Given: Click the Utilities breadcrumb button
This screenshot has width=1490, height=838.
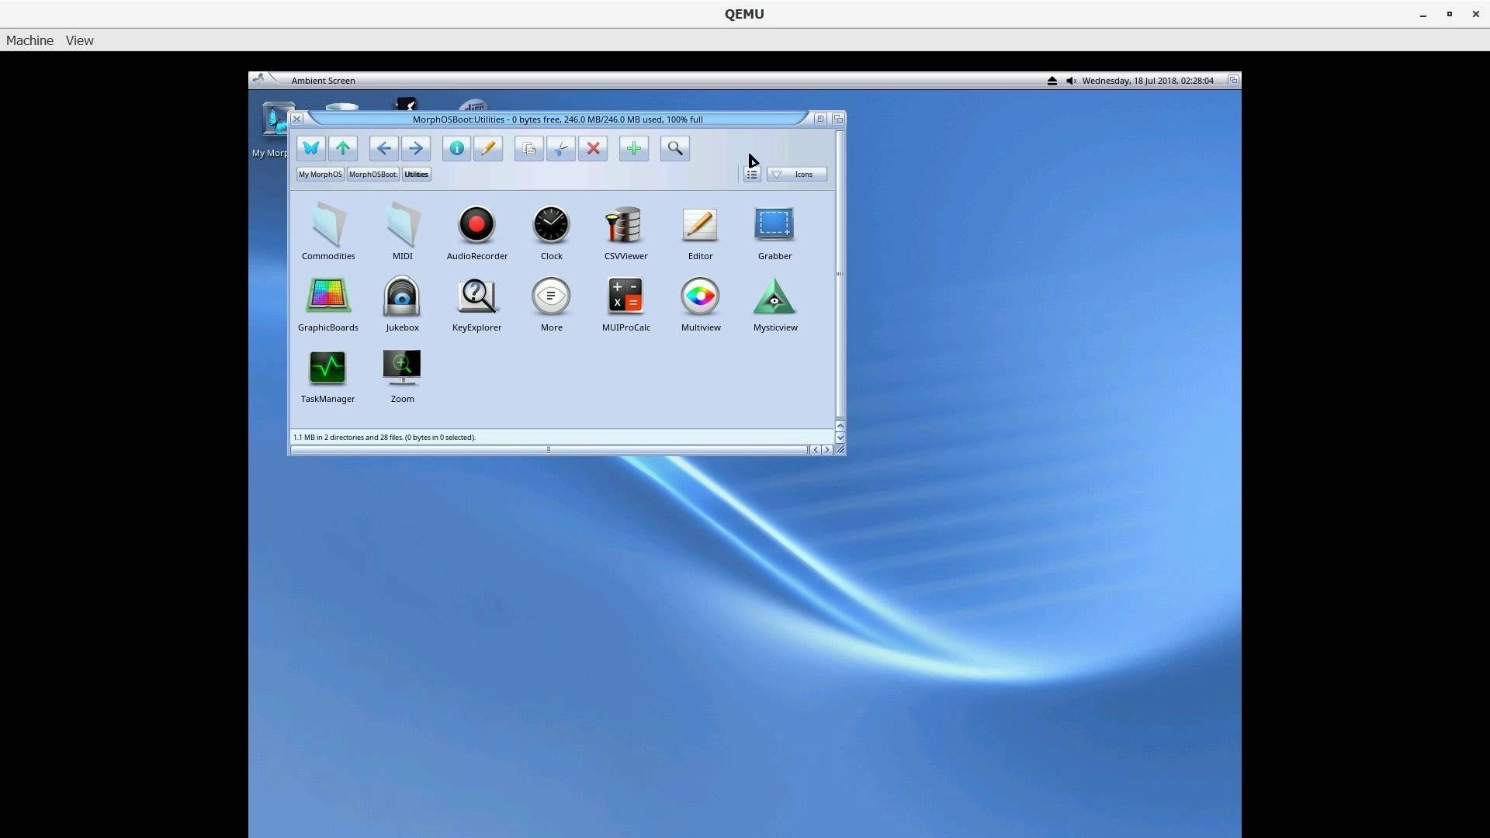Looking at the screenshot, I should [x=417, y=175].
